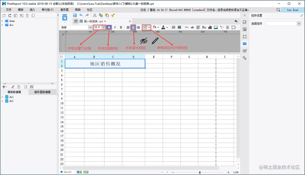Click the Paste clipboard icon

(107, 15)
